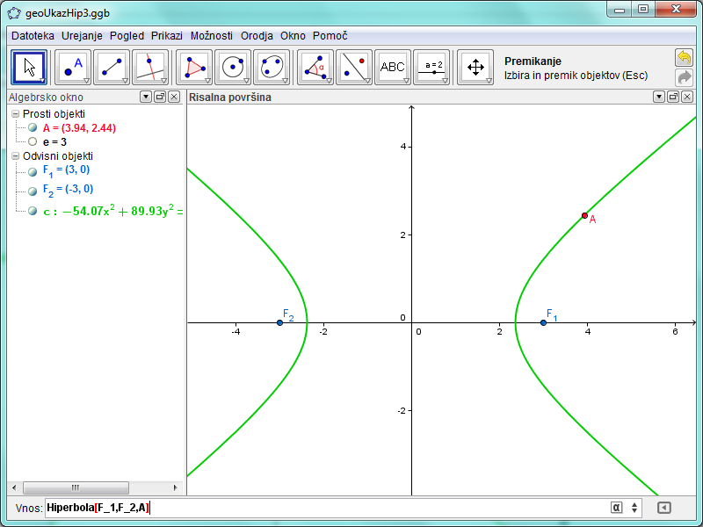This screenshot has width=703, height=527.
Task: Select the New Point tool
Action: 74,67
